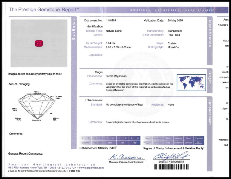The image size is (231, 179).
Task: Click the Burma (Myanmar) provenance value
Action: (x=116, y=76)
